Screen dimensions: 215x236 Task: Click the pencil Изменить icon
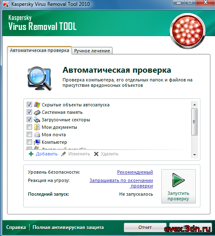pos(64,154)
